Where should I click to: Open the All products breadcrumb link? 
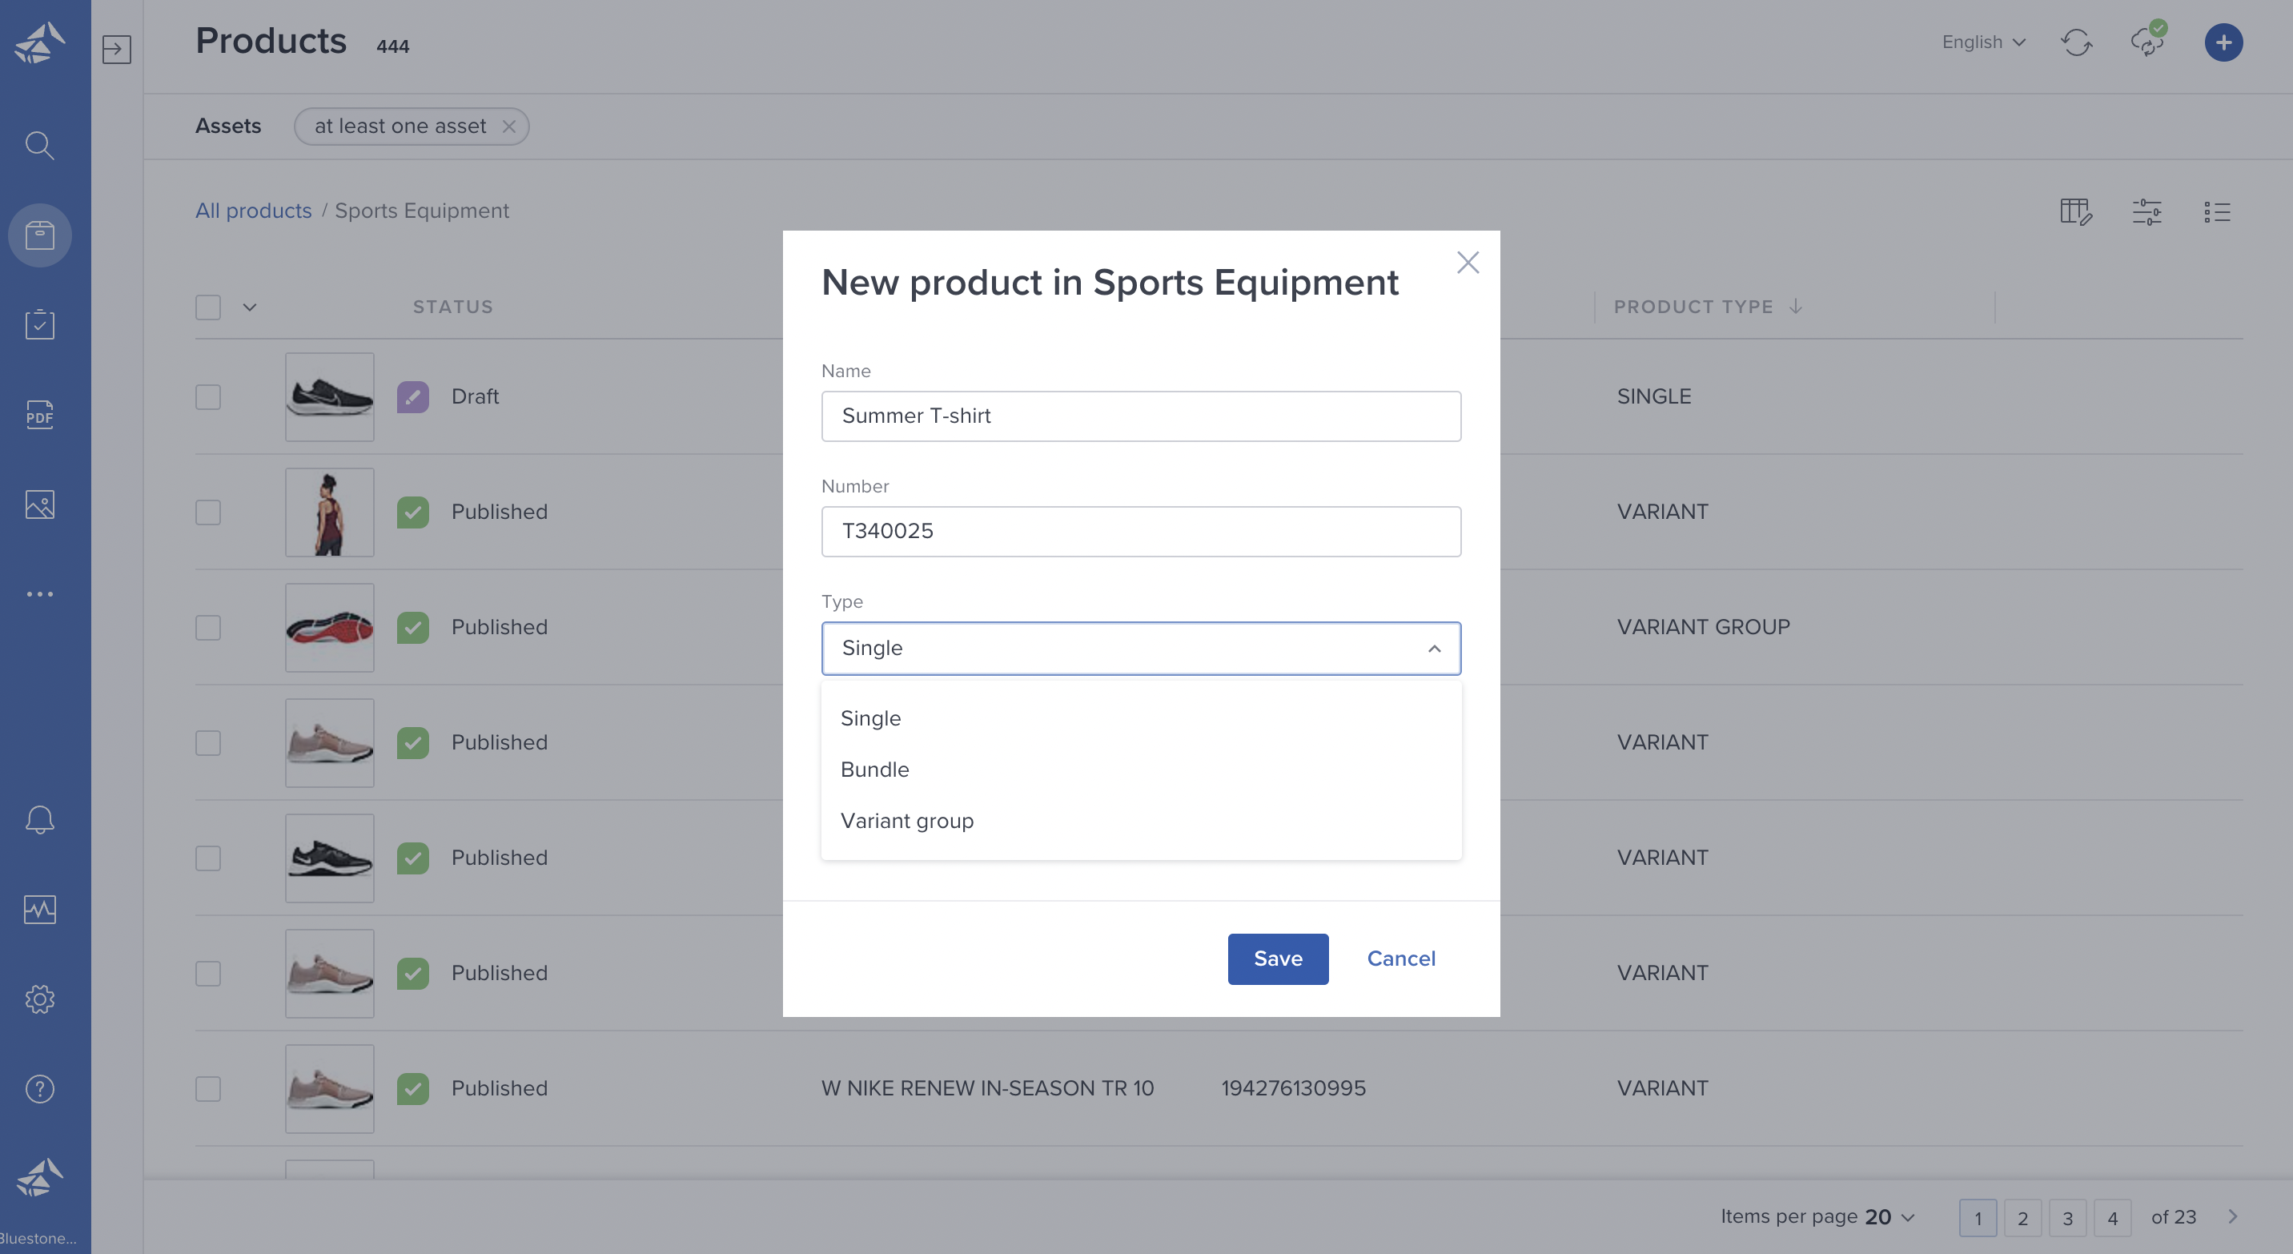[254, 211]
